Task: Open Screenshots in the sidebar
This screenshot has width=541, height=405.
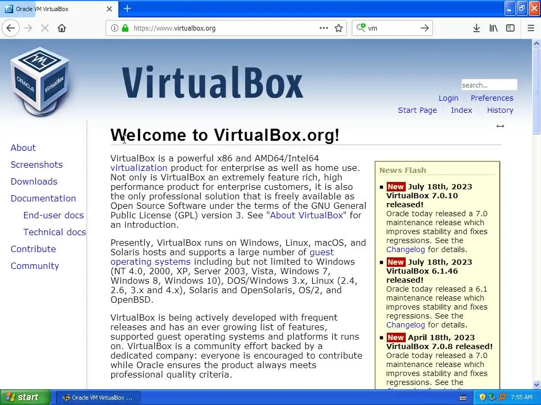Action: pos(36,165)
